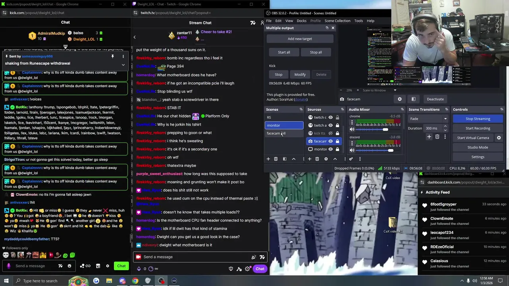This screenshot has height=286, width=509.
Task: Collapse Twitch chat with left arrow
Action: 134,37
